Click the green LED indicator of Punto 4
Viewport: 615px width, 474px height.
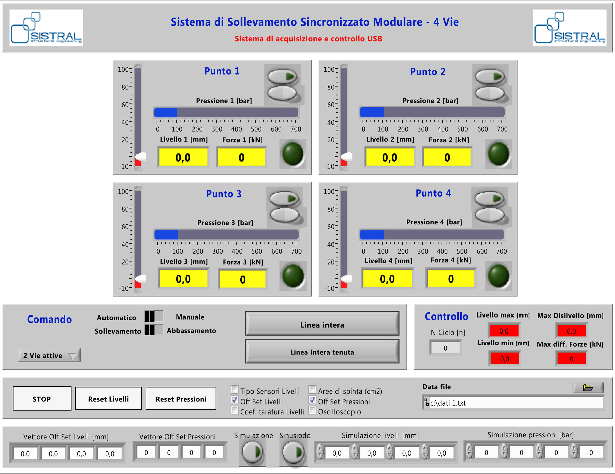click(498, 276)
